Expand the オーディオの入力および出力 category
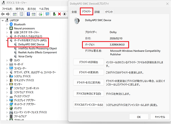Viewport: 171px width, 124px height. (7, 36)
